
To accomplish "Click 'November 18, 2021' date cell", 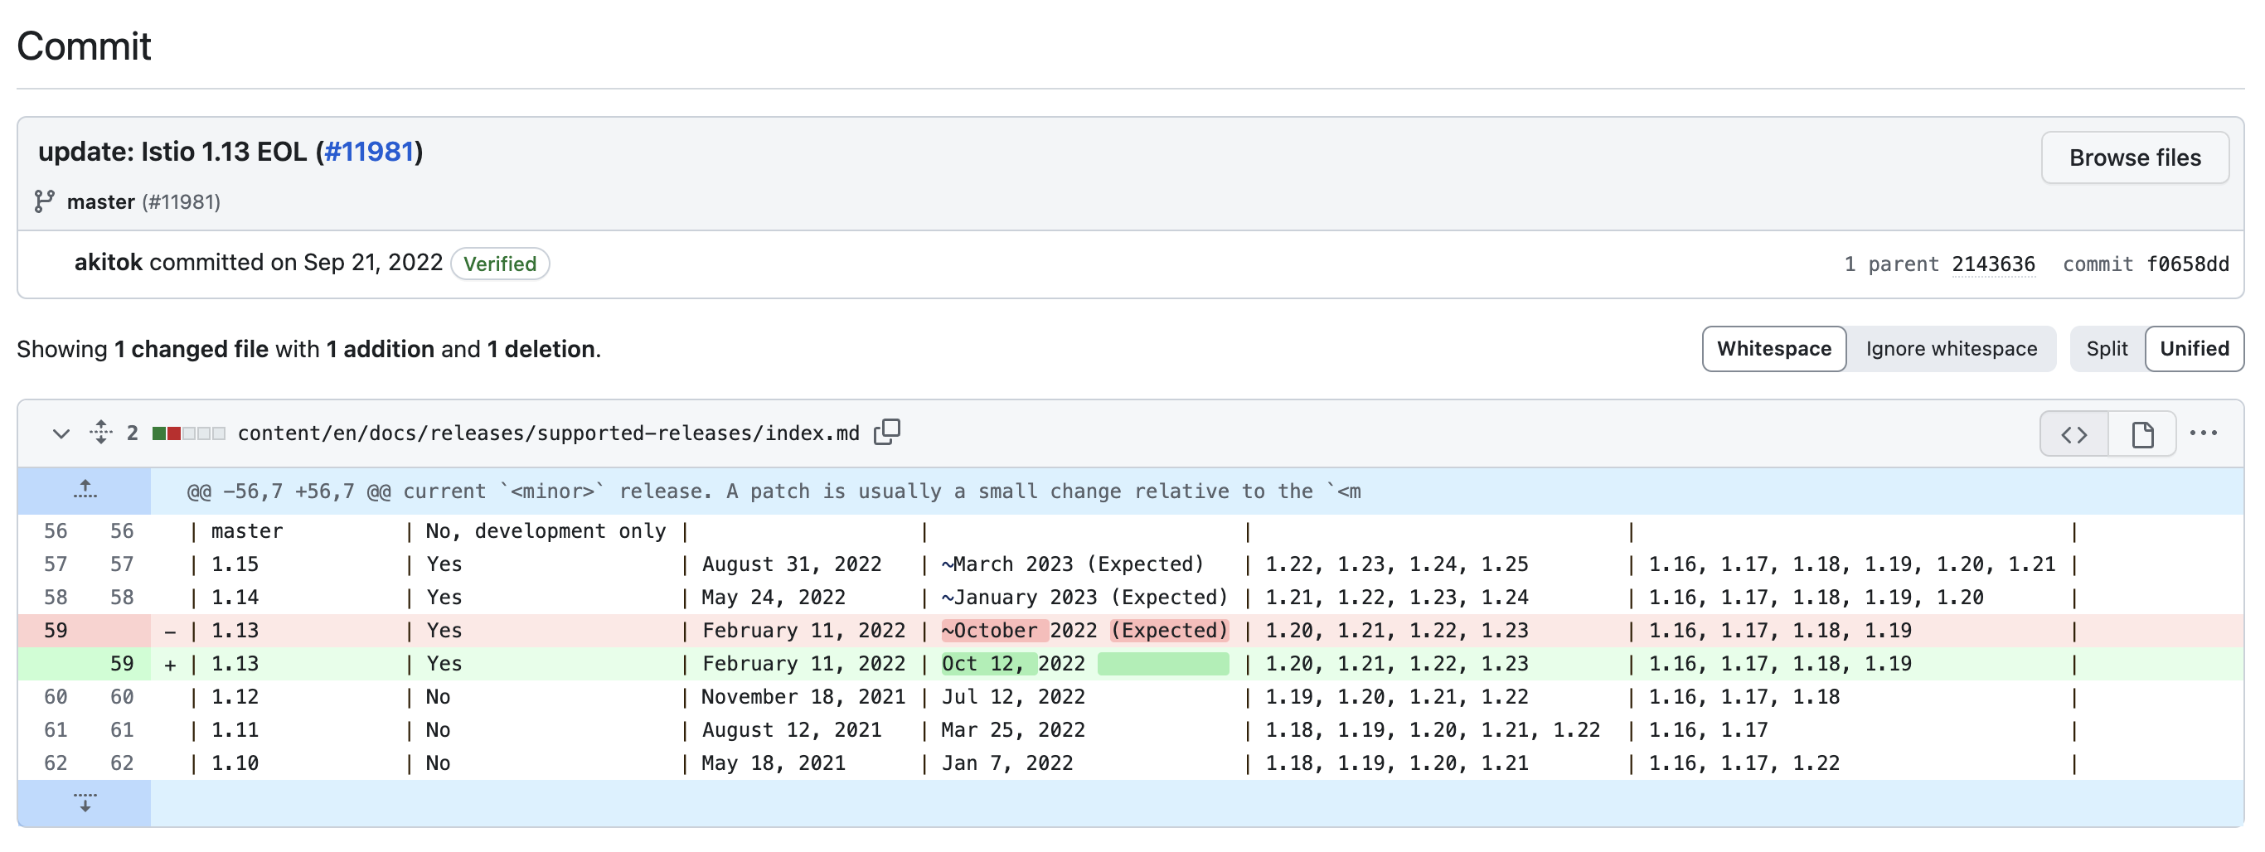I will coord(803,697).
